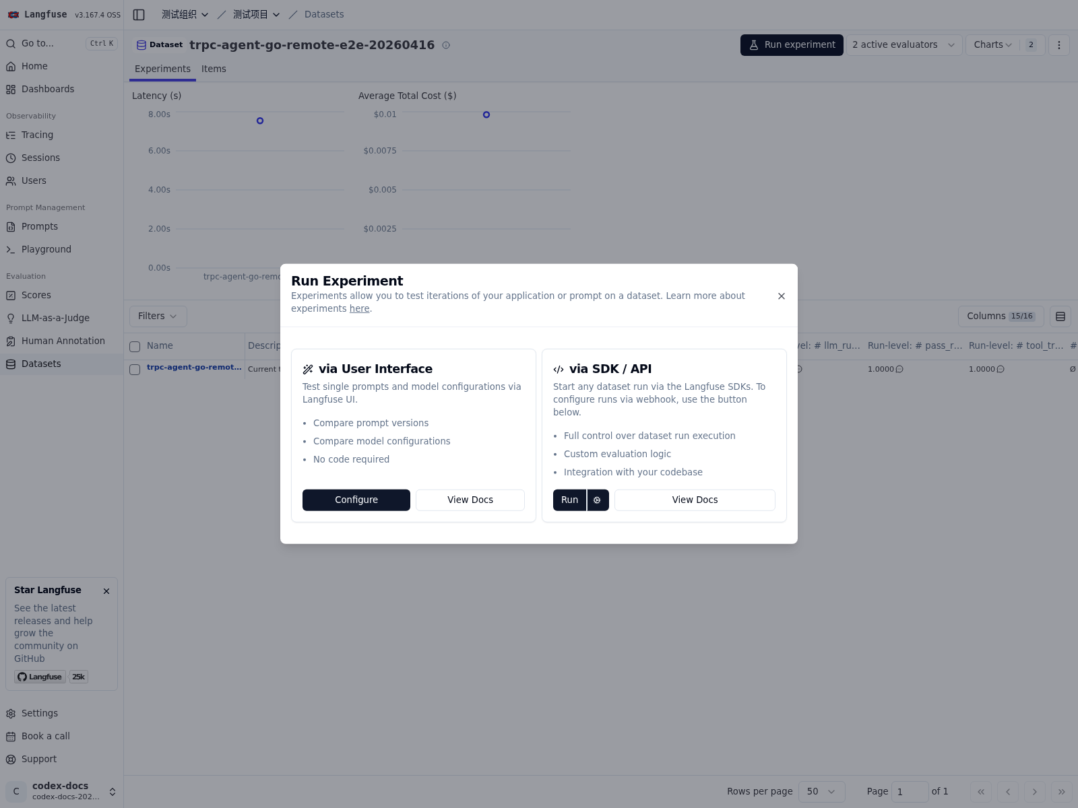Click the Page number input field
1078x808 pixels.
[x=910, y=791]
